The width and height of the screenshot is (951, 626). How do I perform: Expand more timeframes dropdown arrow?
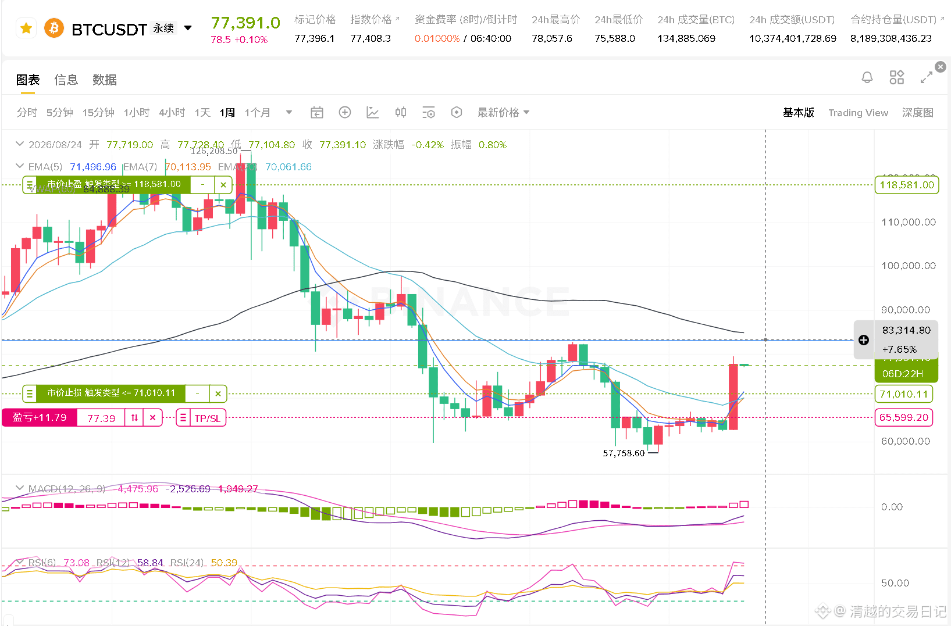click(x=289, y=112)
